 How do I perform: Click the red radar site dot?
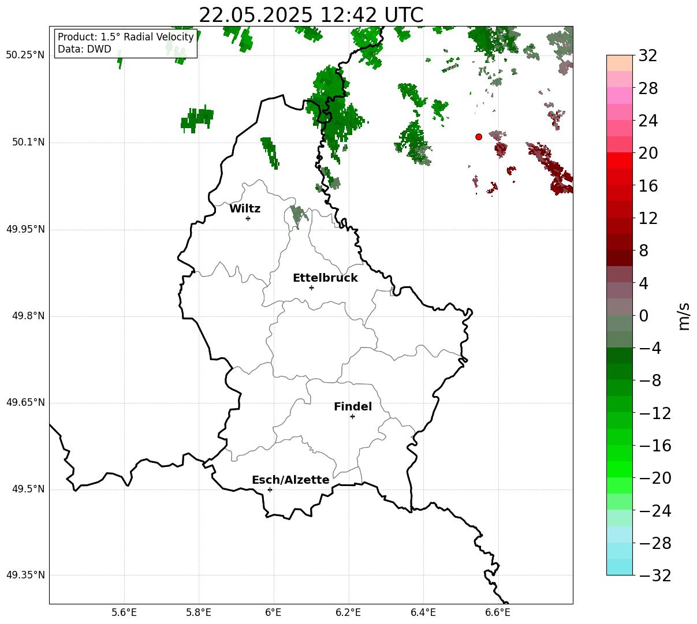coord(479,137)
